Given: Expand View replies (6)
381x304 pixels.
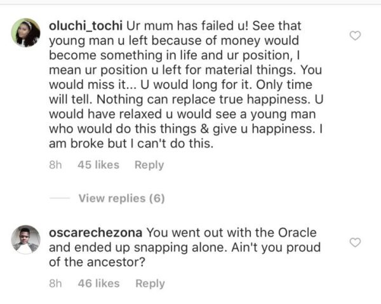Looking at the screenshot, I should coord(121,199).
